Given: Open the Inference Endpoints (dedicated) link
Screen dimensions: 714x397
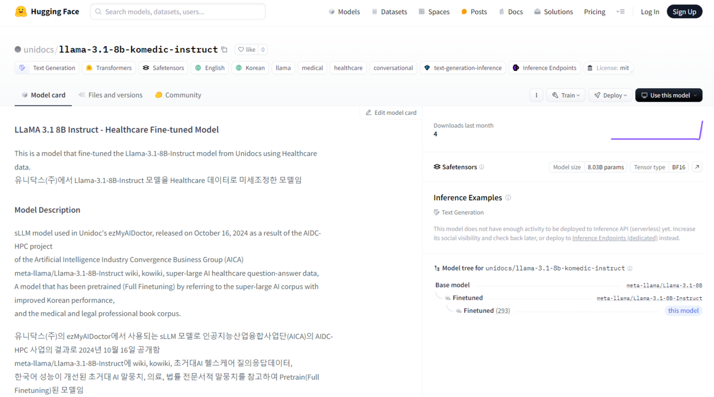Looking at the screenshot, I should pyautogui.click(x=614, y=238).
